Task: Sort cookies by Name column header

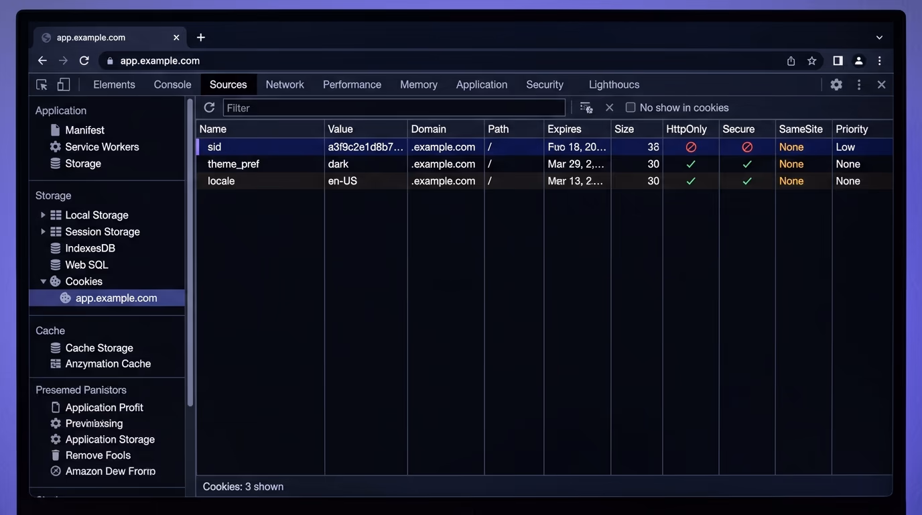Action: tap(260, 129)
